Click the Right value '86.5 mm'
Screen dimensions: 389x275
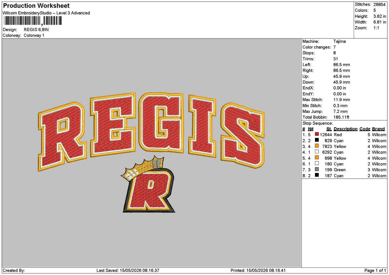[342, 71]
